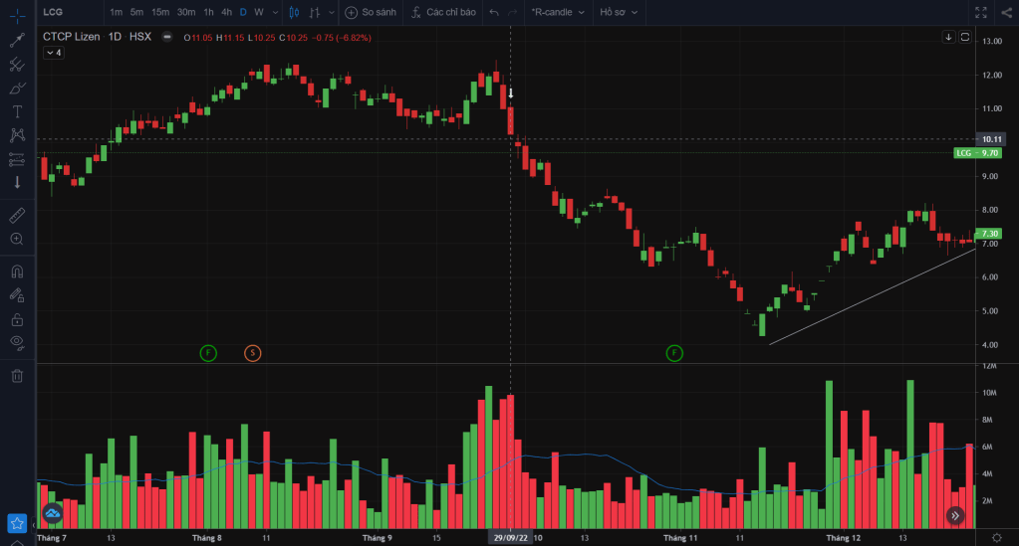Toggle magnet mode on
Image resolution: width=1019 pixels, height=546 pixels.
click(17, 271)
